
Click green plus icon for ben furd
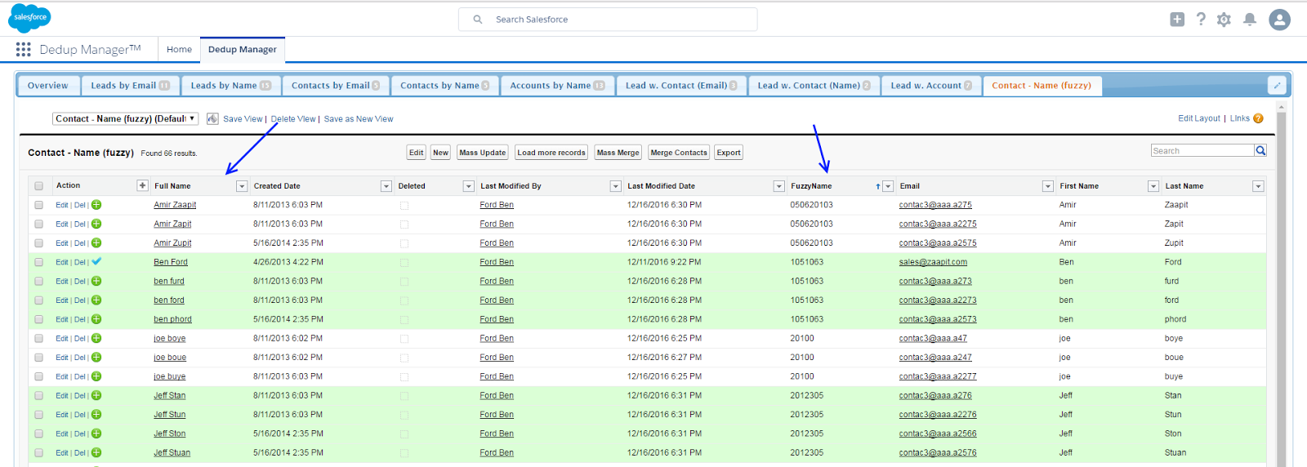(96, 281)
